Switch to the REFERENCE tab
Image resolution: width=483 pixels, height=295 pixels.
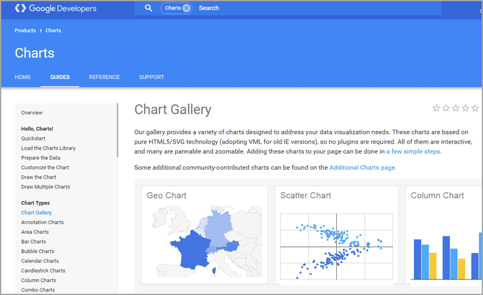click(104, 77)
